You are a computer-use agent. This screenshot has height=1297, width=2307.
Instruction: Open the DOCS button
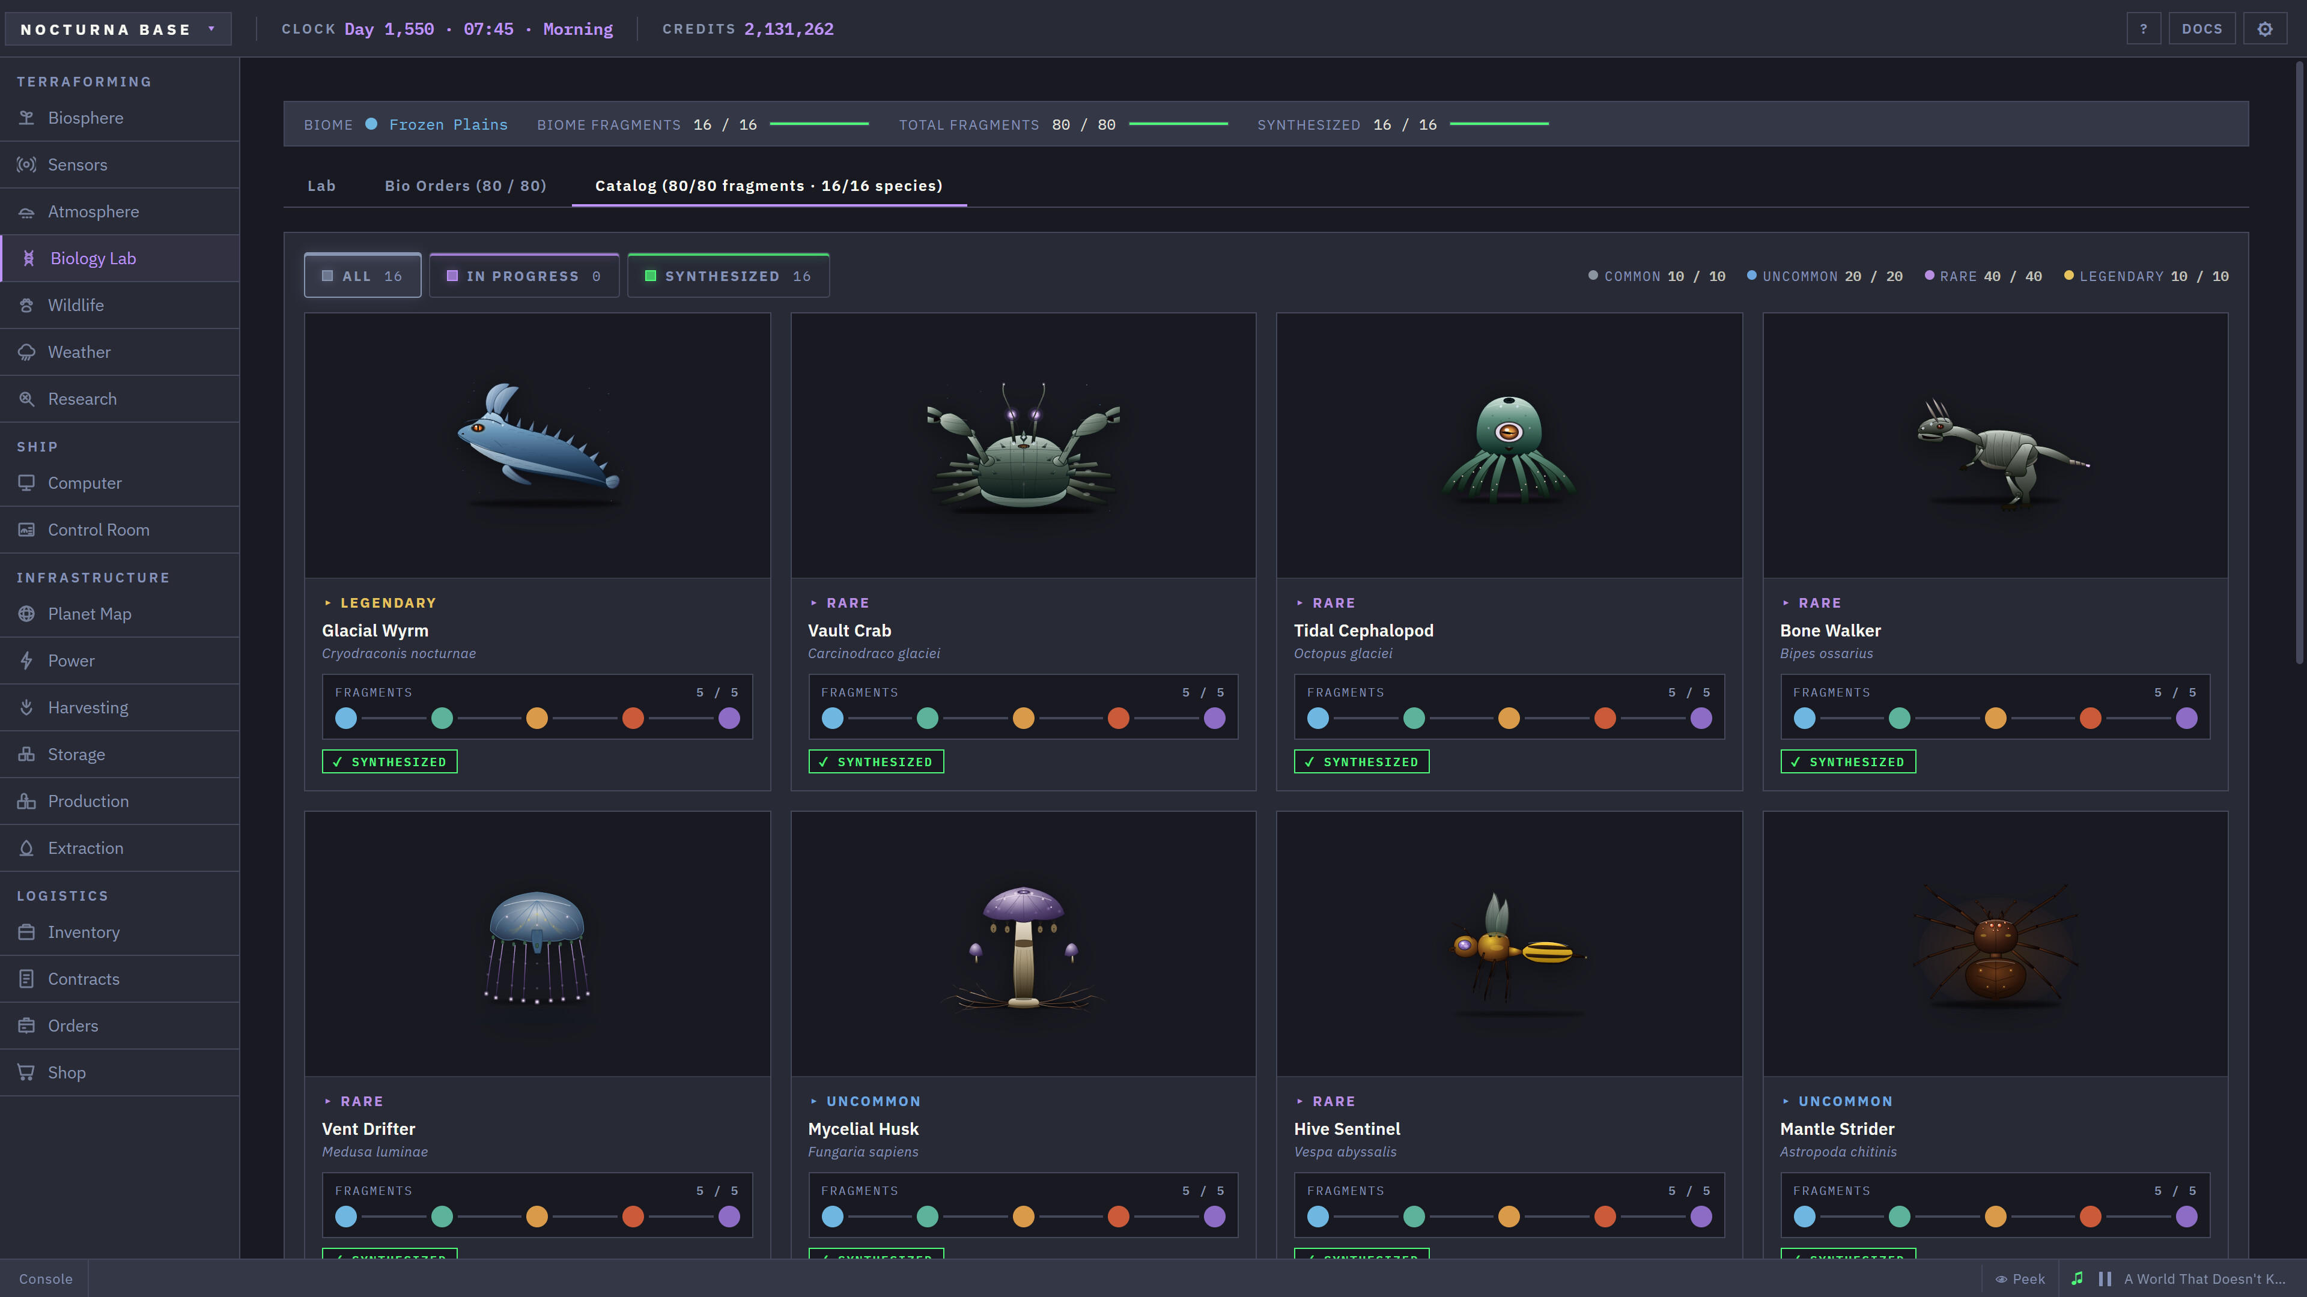coord(2202,29)
